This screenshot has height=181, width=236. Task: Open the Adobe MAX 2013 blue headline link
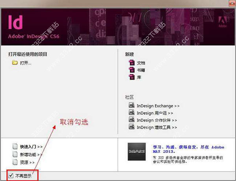pyautogui.click(x=188, y=149)
